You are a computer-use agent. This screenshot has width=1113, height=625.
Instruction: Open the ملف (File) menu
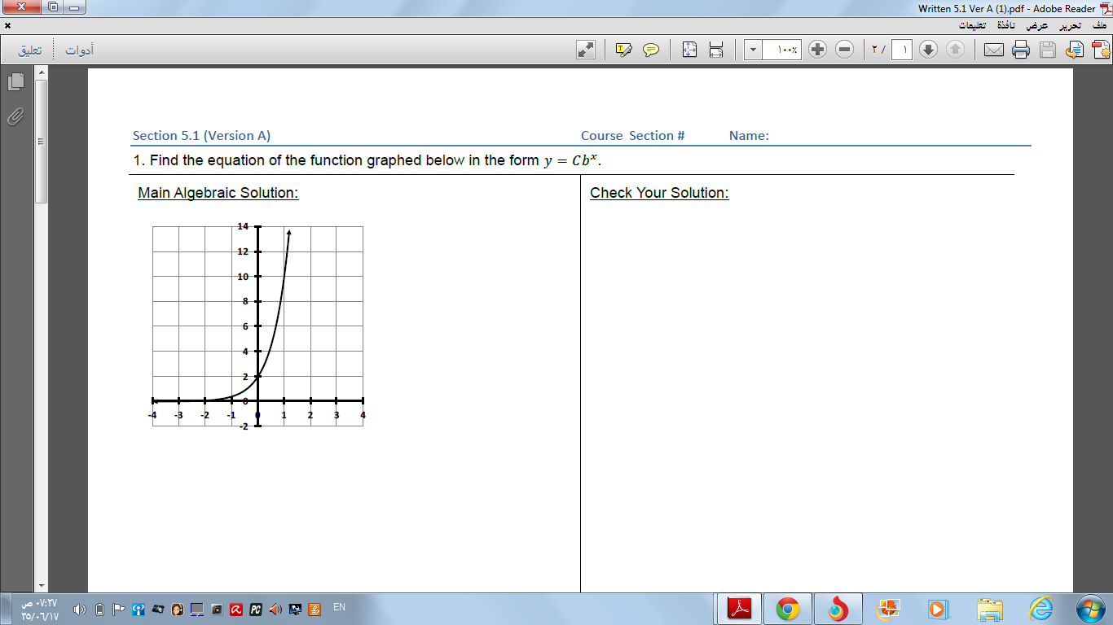[1101, 24]
